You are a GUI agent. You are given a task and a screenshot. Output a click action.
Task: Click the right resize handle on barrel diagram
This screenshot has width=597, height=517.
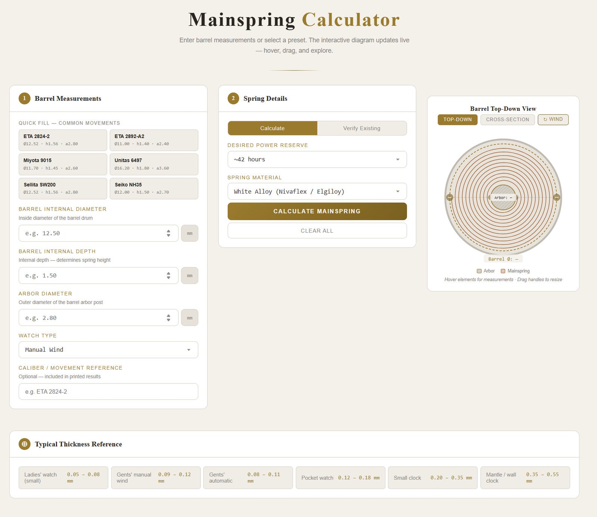[x=557, y=197]
